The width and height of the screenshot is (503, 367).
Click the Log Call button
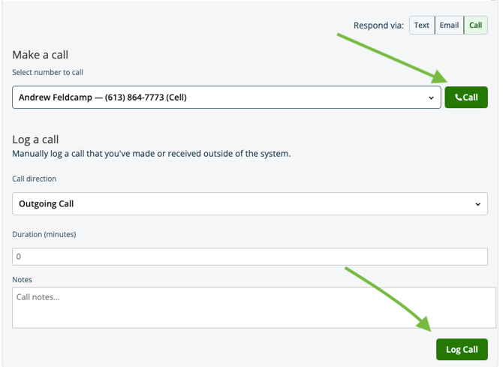tap(462, 349)
